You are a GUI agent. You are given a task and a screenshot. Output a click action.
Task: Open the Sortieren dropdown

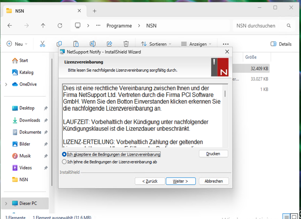(156, 44)
